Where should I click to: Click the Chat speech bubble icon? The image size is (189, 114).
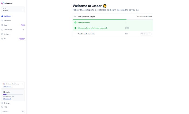(x=2, y=25)
